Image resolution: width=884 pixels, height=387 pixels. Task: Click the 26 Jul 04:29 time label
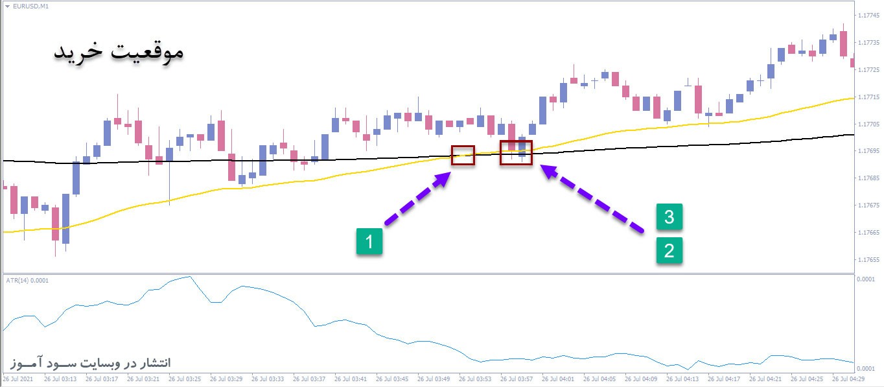pos(848,379)
